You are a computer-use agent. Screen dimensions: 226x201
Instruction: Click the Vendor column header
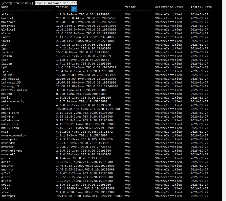(130, 7)
